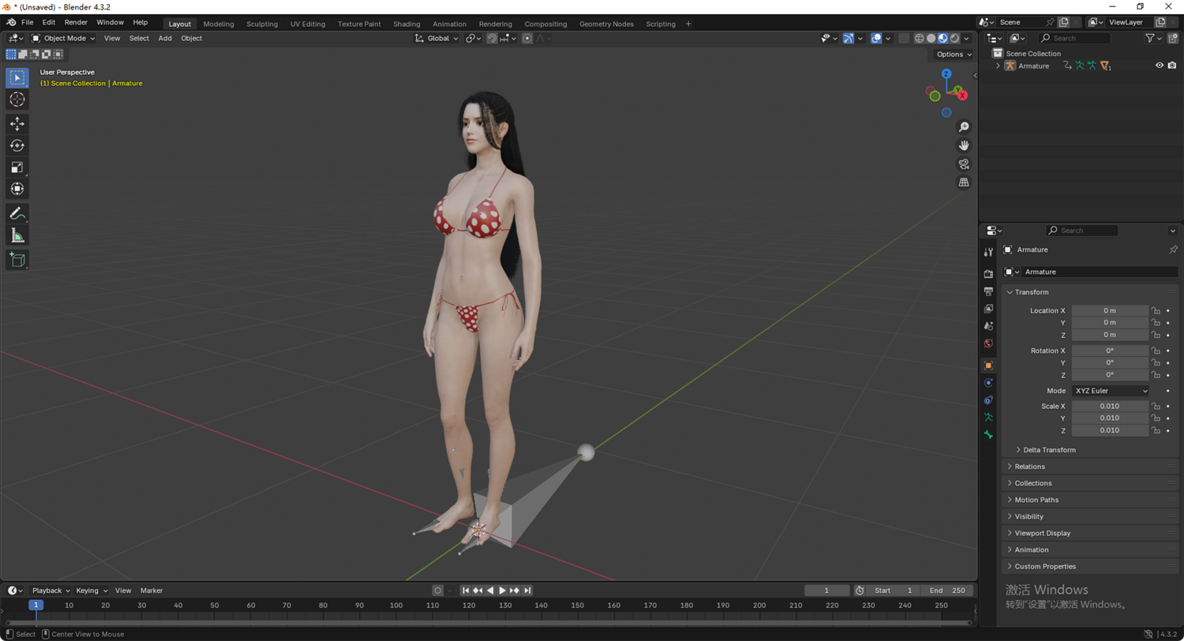The image size is (1184, 641).
Task: Open the outliner filter funnel
Action: pyautogui.click(x=1150, y=38)
